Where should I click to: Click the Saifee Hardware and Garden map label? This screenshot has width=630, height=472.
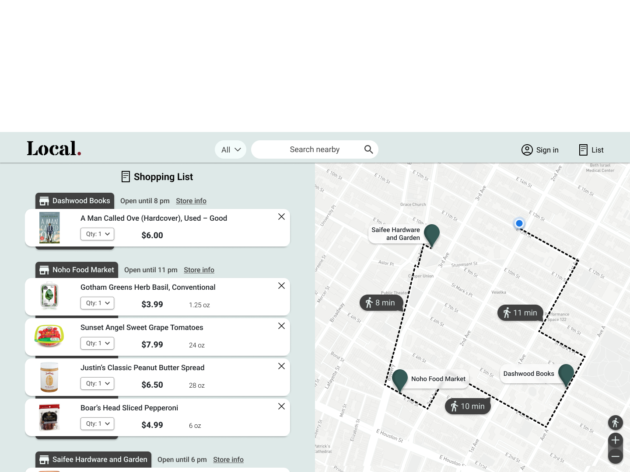(395, 234)
